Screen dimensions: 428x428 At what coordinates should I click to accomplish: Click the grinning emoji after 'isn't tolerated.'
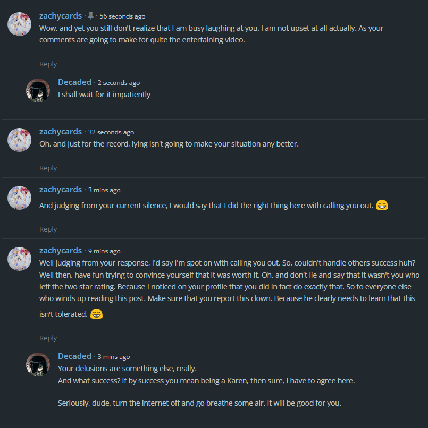tap(96, 314)
